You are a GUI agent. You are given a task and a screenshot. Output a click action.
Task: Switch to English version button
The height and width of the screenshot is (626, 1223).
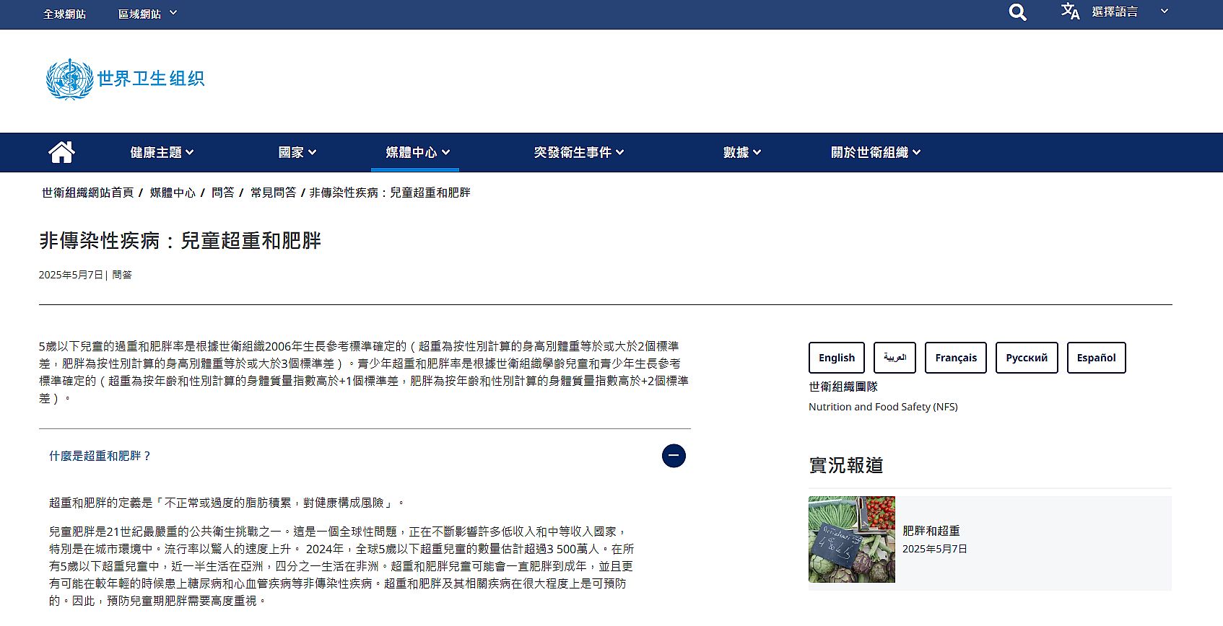836,358
